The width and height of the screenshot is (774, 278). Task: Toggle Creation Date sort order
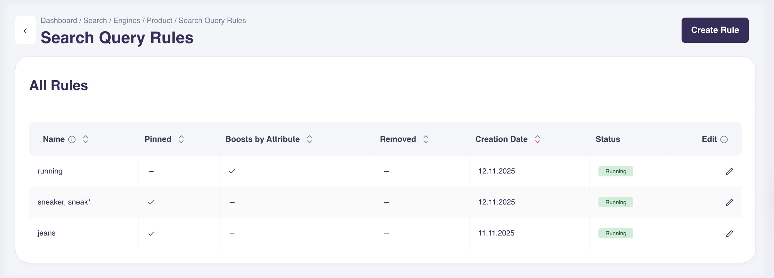pyautogui.click(x=537, y=139)
